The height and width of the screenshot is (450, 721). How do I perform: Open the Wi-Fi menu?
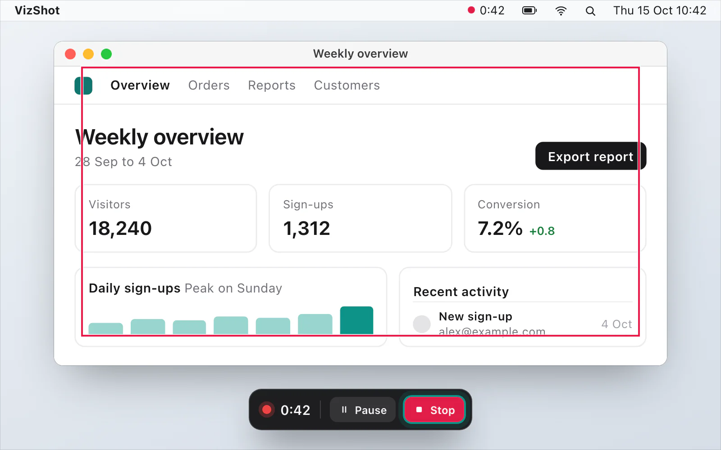(561, 11)
